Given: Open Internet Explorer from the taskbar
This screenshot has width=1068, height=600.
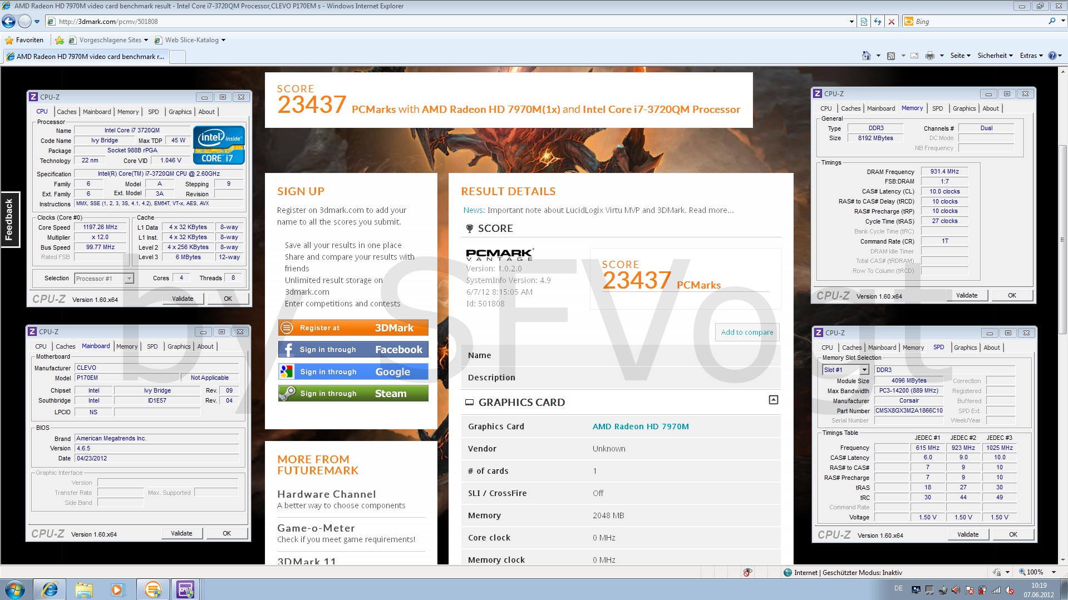Looking at the screenshot, I should 50,589.
